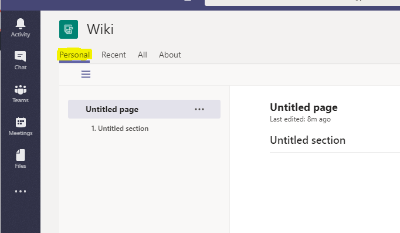This screenshot has height=233, width=400.
Task: Toggle the hamburger navigation menu
Action: pyautogui.click(x=86, y=75)
